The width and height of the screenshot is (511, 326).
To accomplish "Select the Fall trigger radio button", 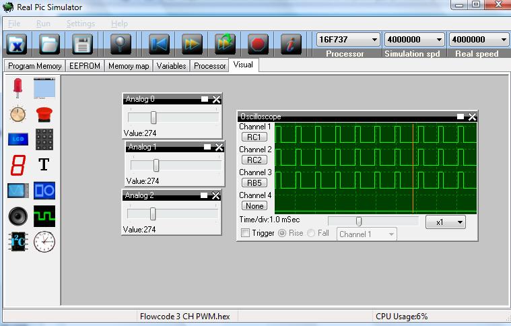I will 311,233.
